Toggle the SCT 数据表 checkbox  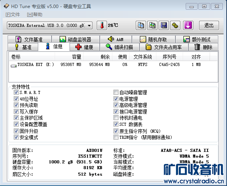click(x=116, y=124)
